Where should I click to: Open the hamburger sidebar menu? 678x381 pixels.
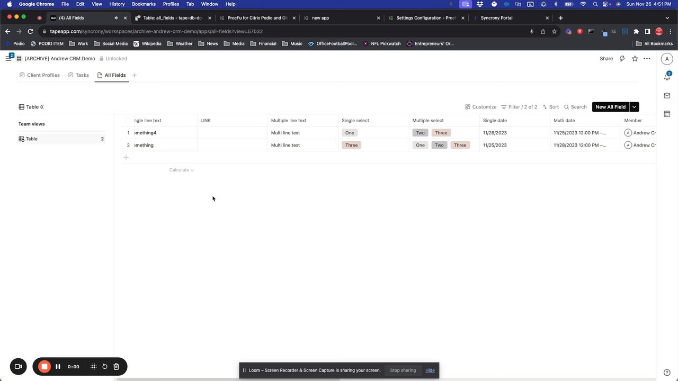8,59
